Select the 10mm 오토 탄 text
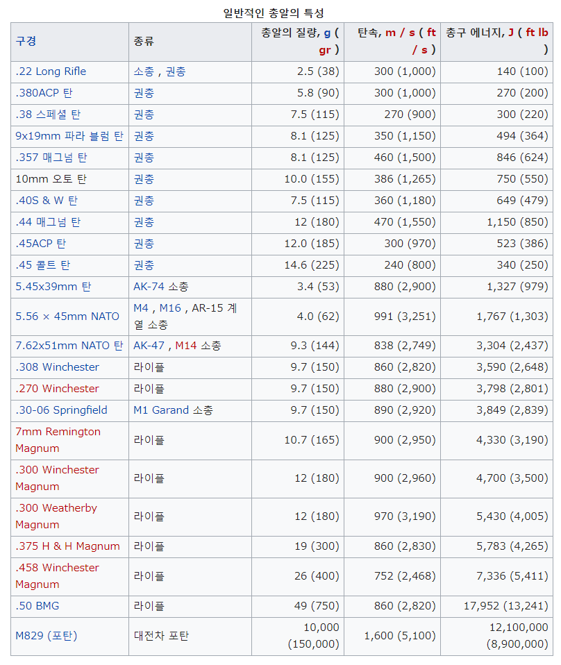 tap(51, 179)
